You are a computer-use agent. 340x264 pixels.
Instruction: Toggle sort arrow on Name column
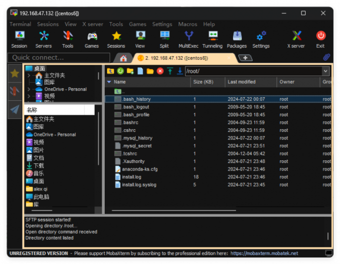coord(109,82)
